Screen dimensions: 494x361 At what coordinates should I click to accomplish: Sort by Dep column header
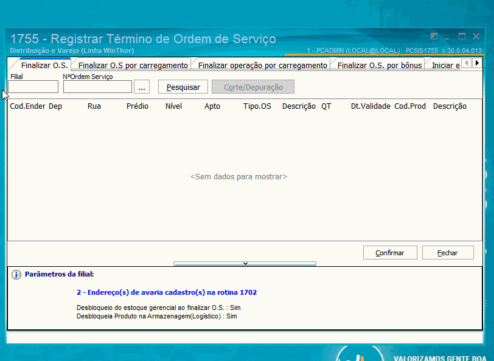tap(55, 106)
